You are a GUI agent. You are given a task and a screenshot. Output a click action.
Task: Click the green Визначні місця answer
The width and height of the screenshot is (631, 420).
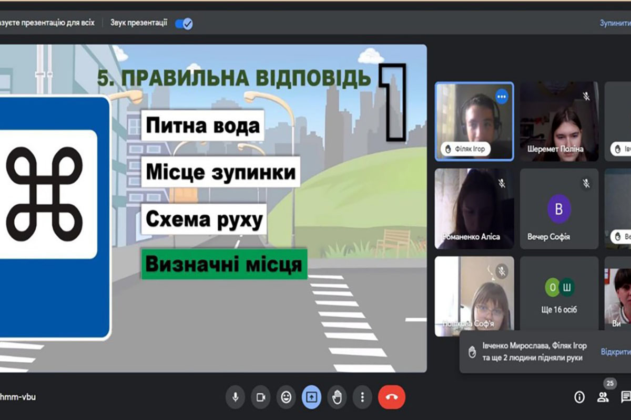pyautogui.click(x=224, y=264)
